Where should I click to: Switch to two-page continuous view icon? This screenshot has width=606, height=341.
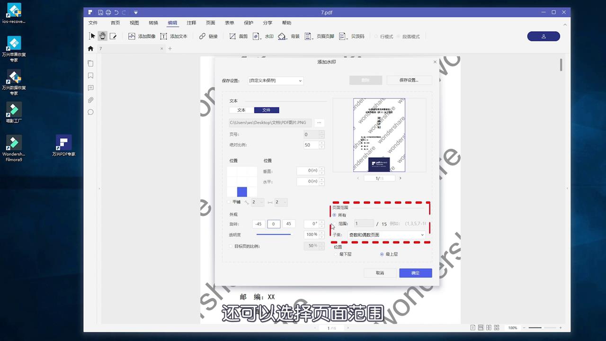click(x=497, y=328)
